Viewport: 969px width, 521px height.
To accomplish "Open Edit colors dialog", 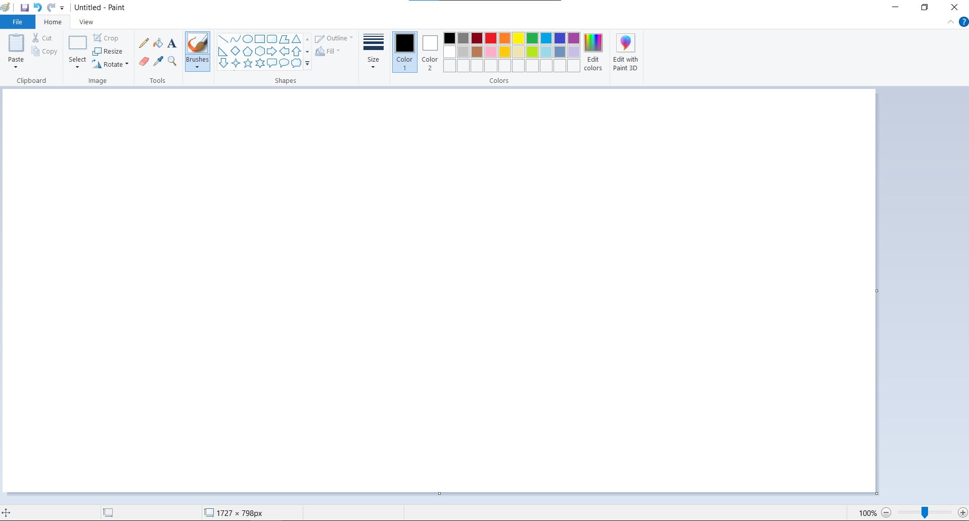I will pyautogui.click(x=593, y=52).
